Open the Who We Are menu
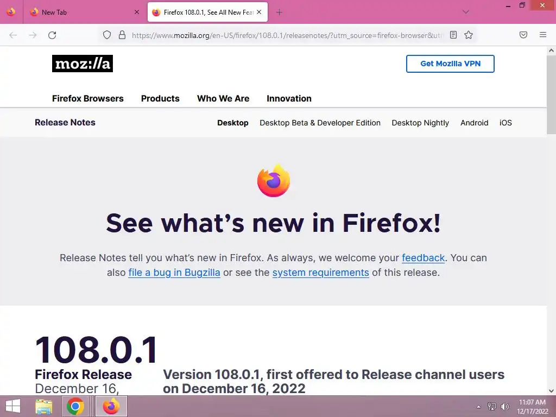This screenshot has height=417, width=556. [223, 99]
